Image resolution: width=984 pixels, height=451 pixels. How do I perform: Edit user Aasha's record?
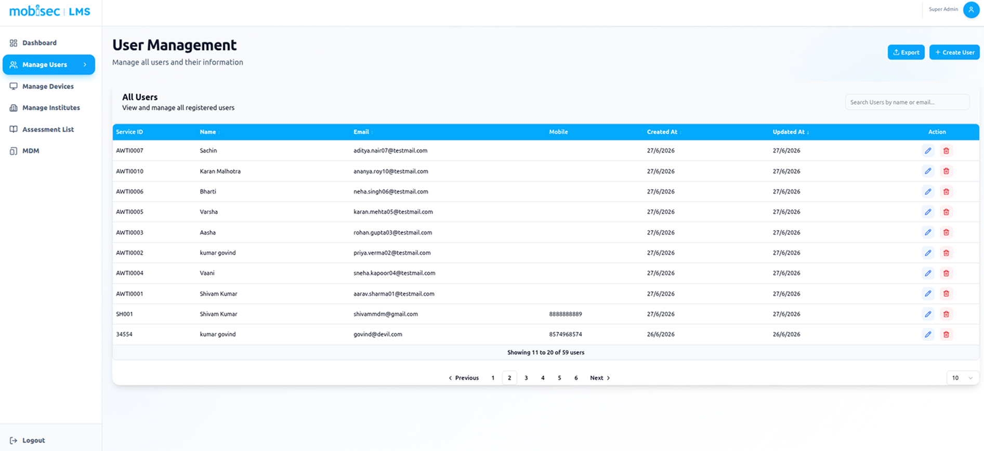click(x=928, y=233)
